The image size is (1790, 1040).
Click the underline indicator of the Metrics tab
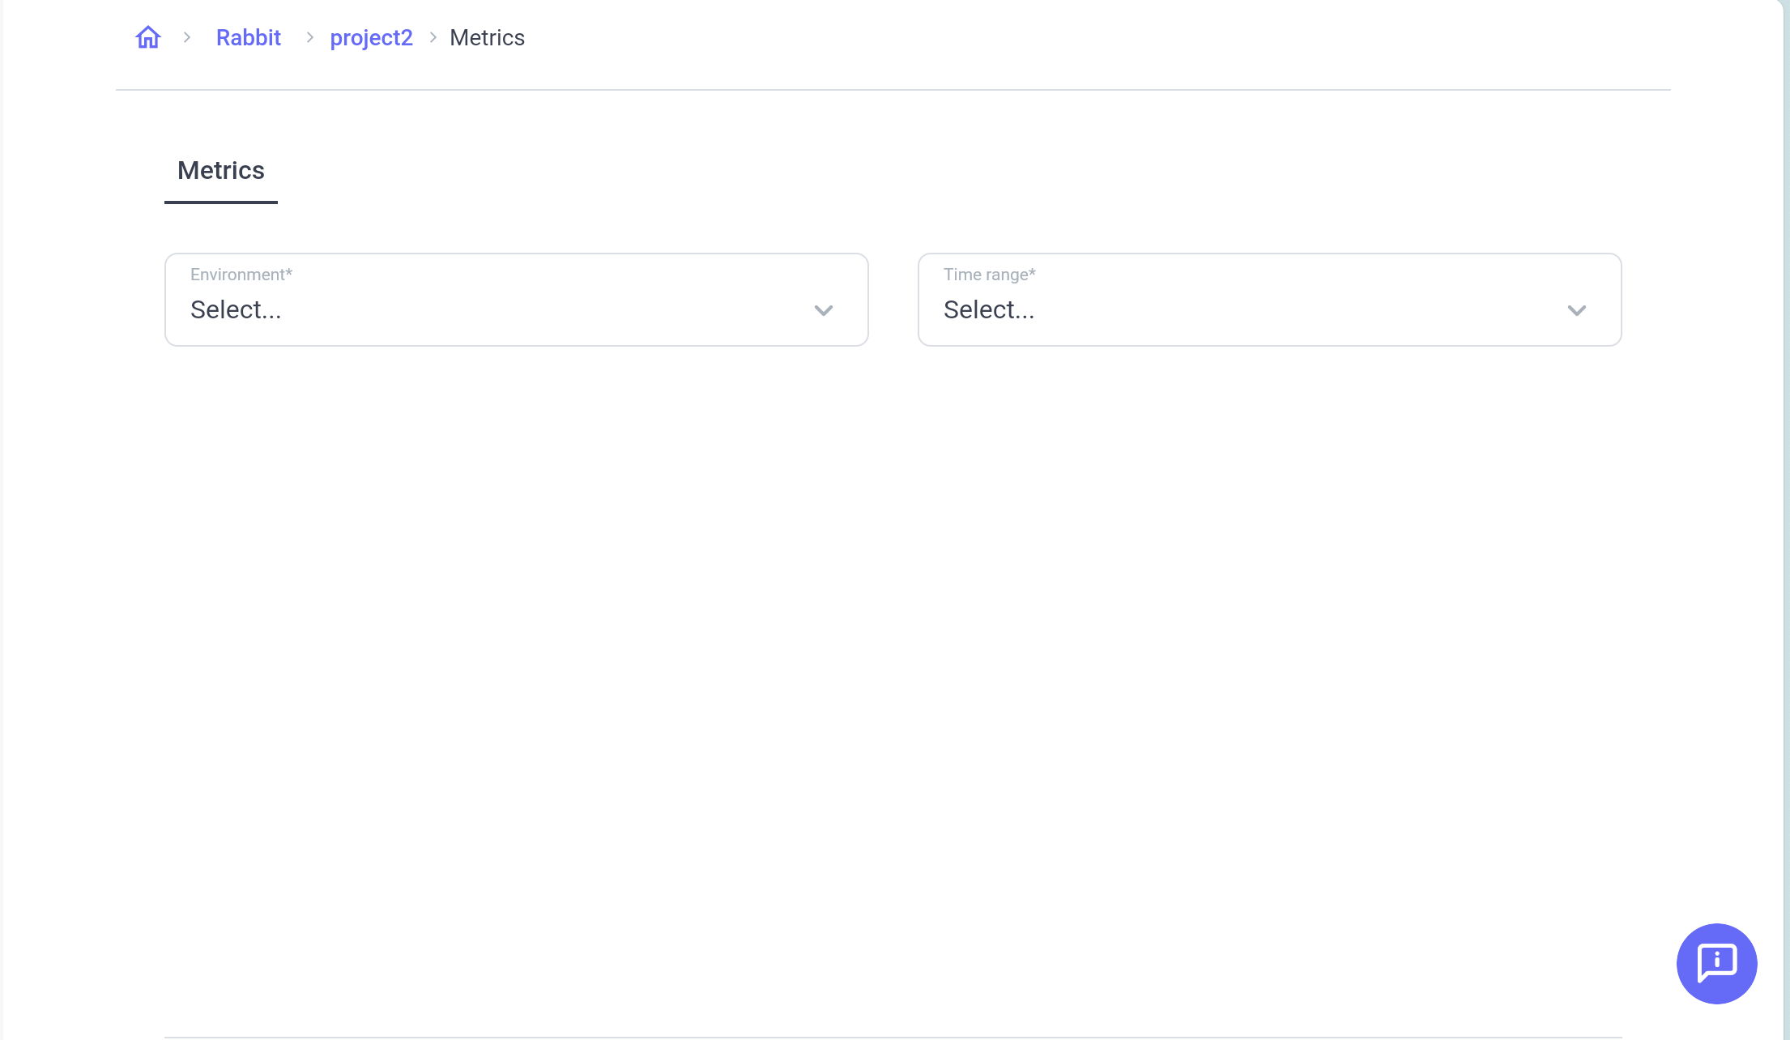220,202
